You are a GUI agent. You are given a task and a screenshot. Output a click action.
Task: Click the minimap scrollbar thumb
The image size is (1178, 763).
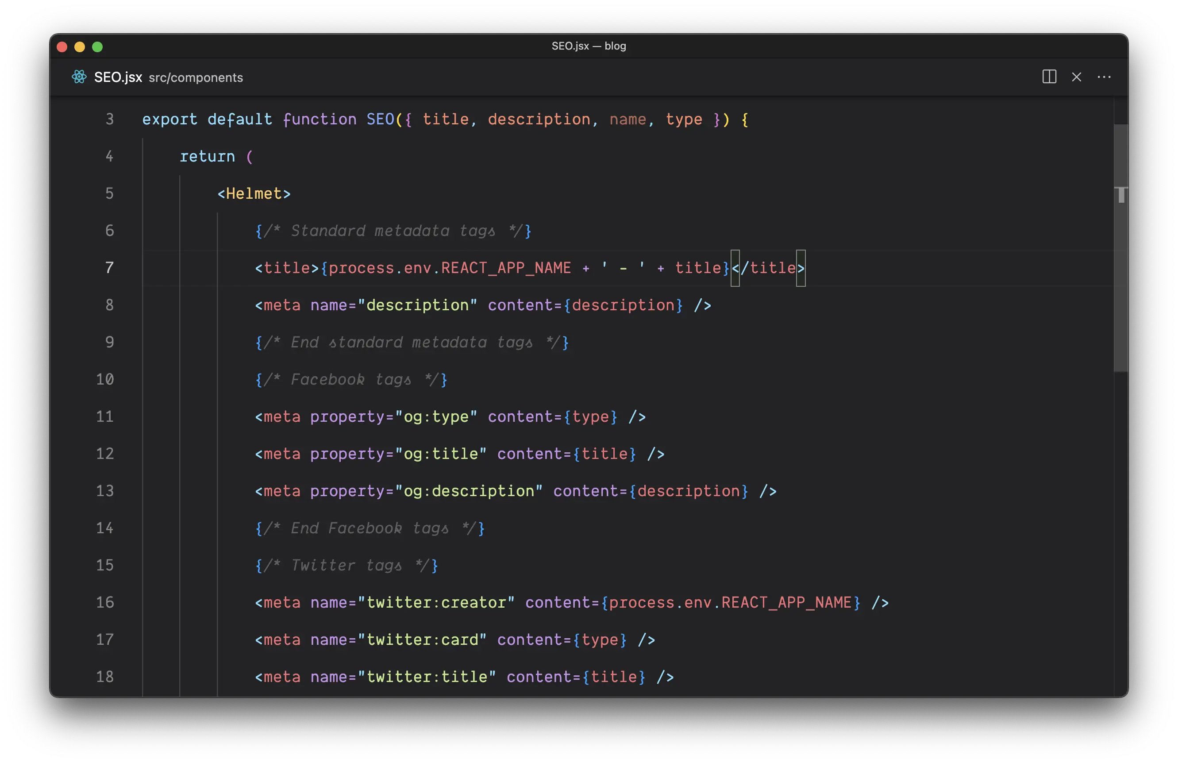[x=1120, y=247]
